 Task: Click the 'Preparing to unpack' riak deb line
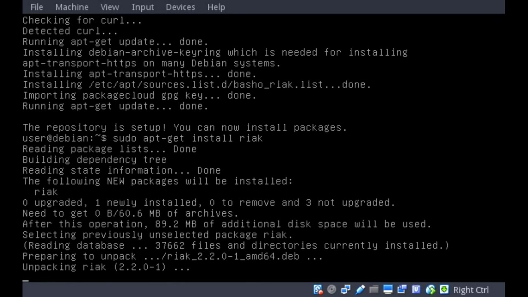click(172, 256)
